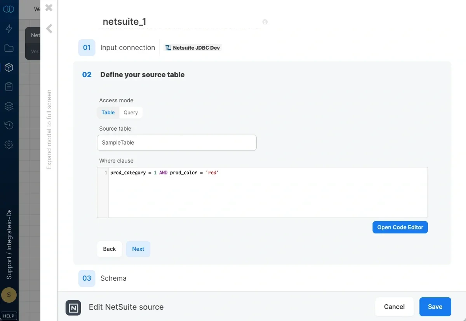
Task: Open Code Editor for the where clause
Action: [400, 227]
